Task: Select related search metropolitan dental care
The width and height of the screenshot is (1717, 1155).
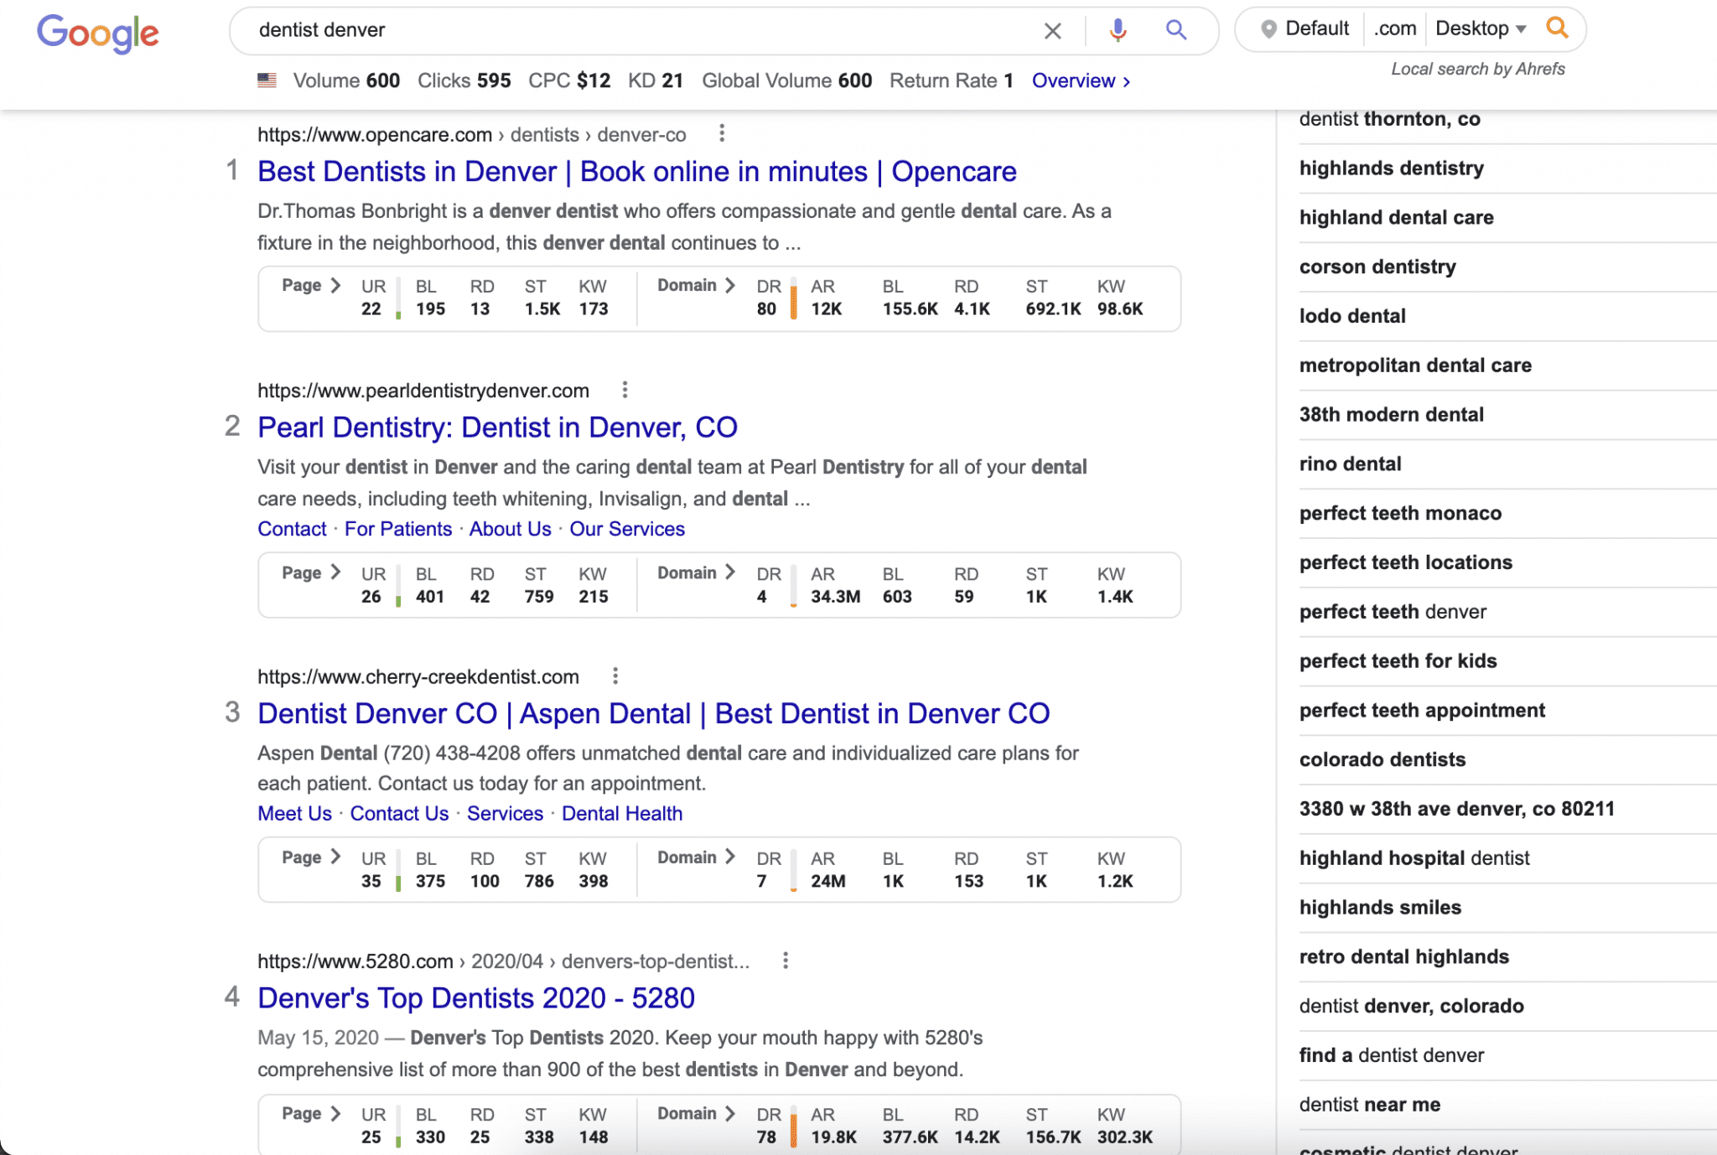Action: point(1415,365)
